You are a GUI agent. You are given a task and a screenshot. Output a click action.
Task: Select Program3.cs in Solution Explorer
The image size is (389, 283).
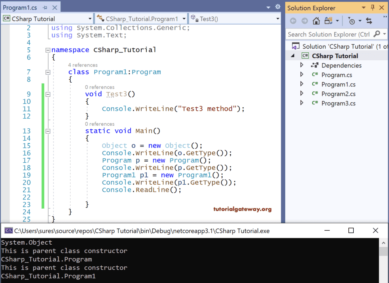click(338, 103)
